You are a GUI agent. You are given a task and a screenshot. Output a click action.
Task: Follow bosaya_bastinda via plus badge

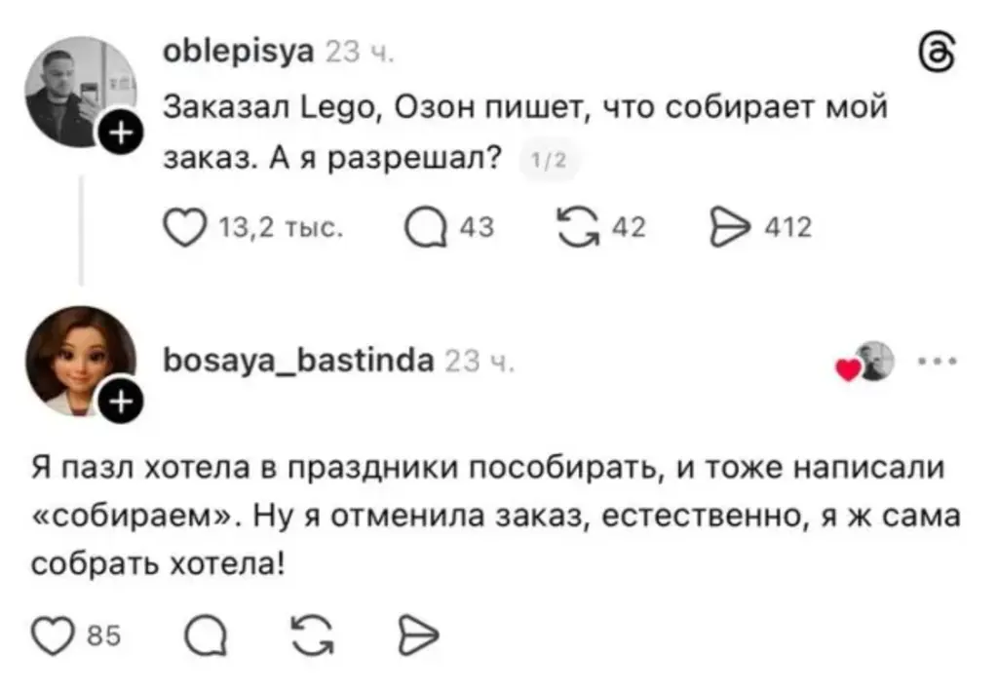(122, 403)
